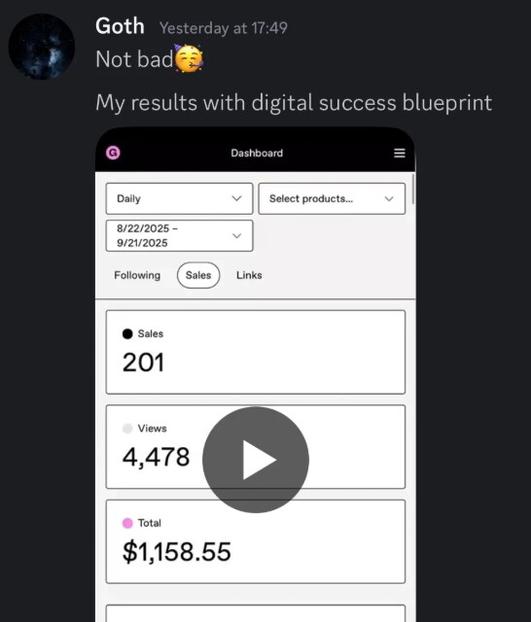The width and height of the screenshot is (531, 622).
Task: Expand the Daily interval dropdown
Action: click(179, 198)
